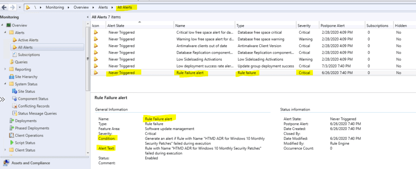The image size is (416, 169).
Task: Click the Antimalware clients row alert icon
Action: point(96,45)
